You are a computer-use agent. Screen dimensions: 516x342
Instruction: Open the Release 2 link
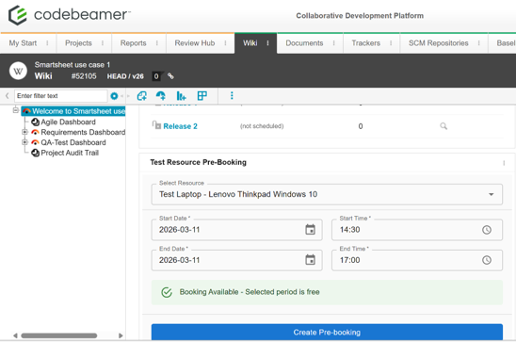(181, 126)
